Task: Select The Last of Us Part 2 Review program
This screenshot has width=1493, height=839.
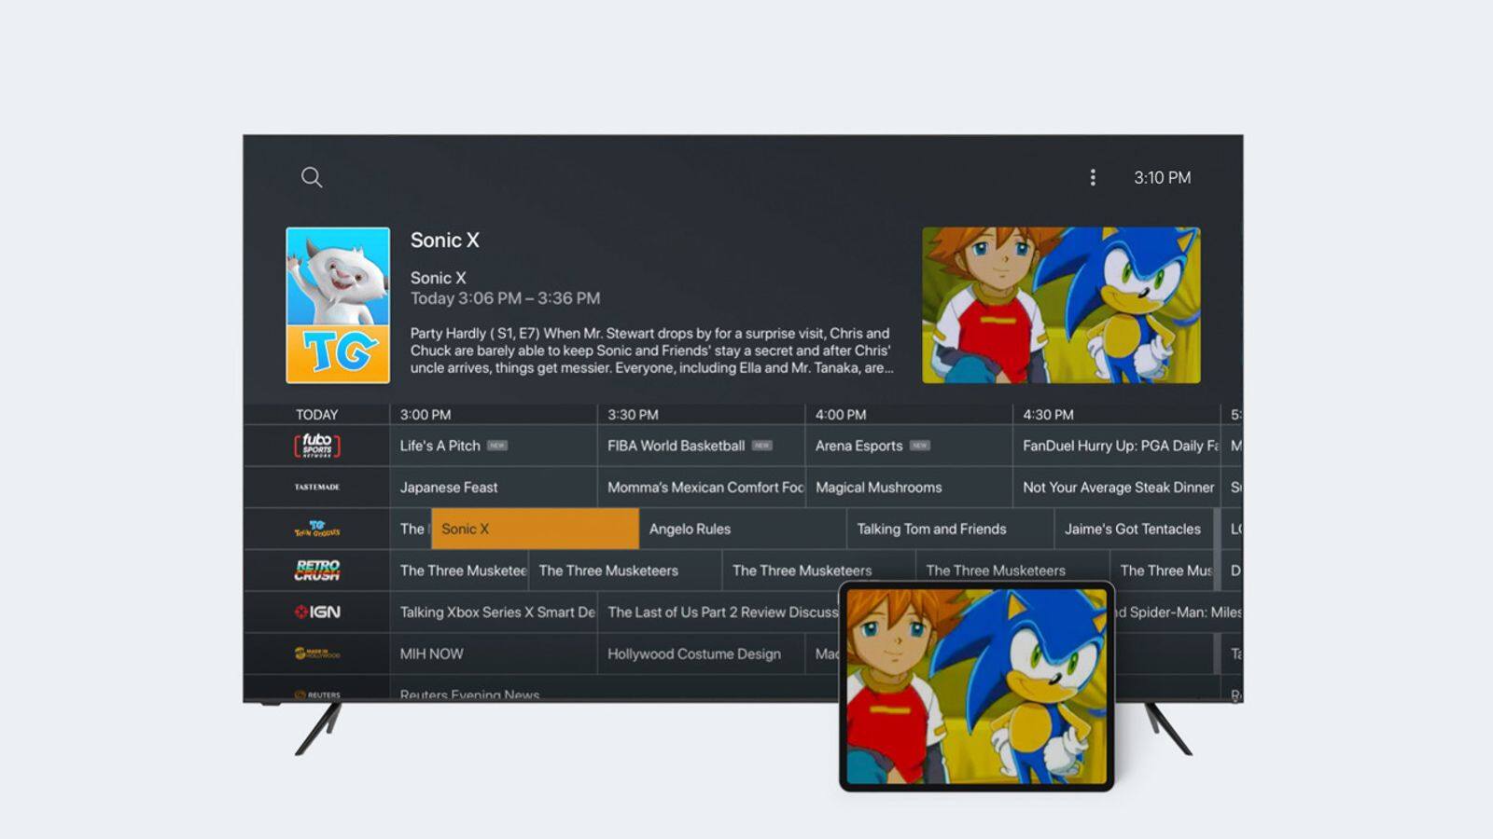Action: point(719,612)
